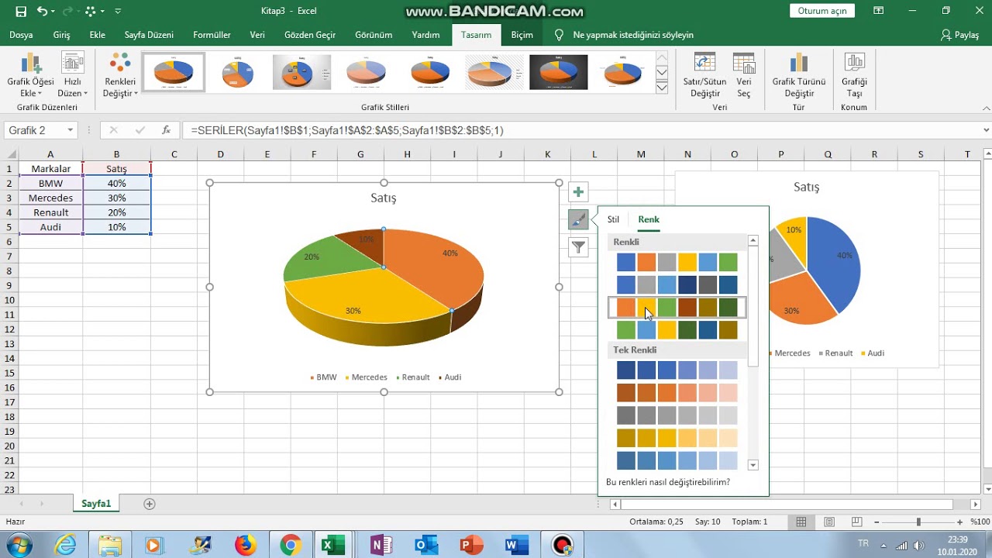Click Grafik Türünü Değiştir icon
The height and width of the screenshot is (558, 992).
coord(799,75)
